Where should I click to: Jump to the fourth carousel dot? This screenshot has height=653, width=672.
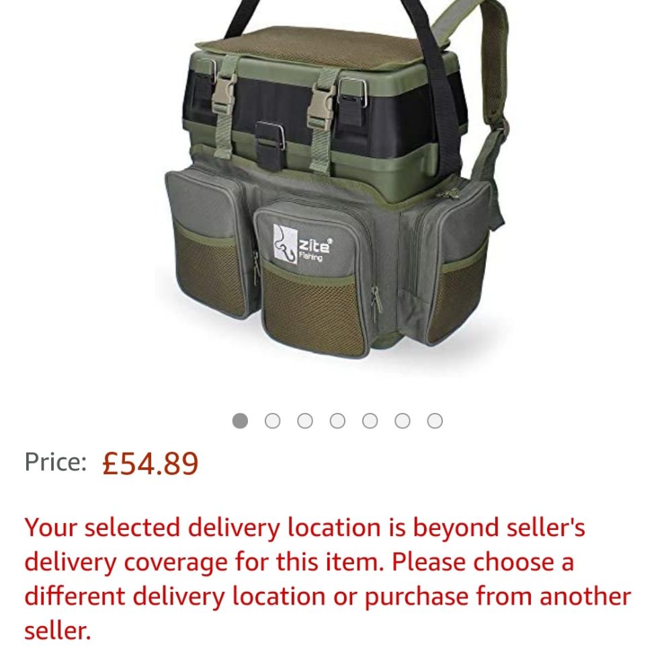tap(338, 420)
